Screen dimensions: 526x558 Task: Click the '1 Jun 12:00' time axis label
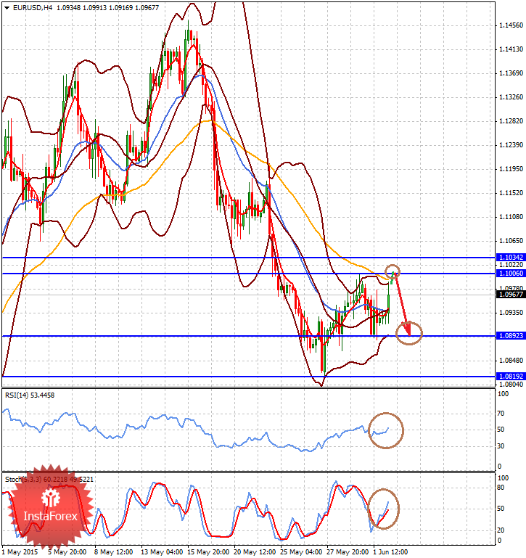pos(388,551)
